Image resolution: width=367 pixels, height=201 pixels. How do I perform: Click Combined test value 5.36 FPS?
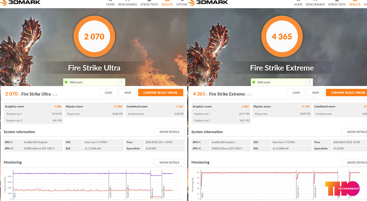point(179,114)
